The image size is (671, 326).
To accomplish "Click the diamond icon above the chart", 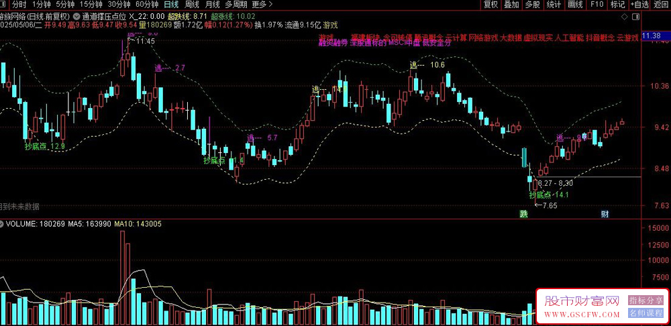I will pos(625,17).
